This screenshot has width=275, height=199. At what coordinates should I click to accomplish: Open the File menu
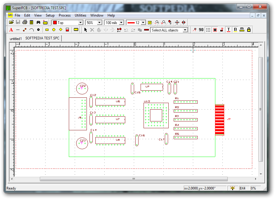pos(17,15)
